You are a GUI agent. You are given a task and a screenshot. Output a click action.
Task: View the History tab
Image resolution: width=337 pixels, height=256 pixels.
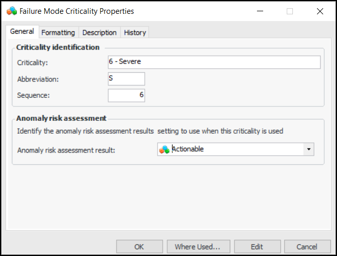click(x=135, y=32)
